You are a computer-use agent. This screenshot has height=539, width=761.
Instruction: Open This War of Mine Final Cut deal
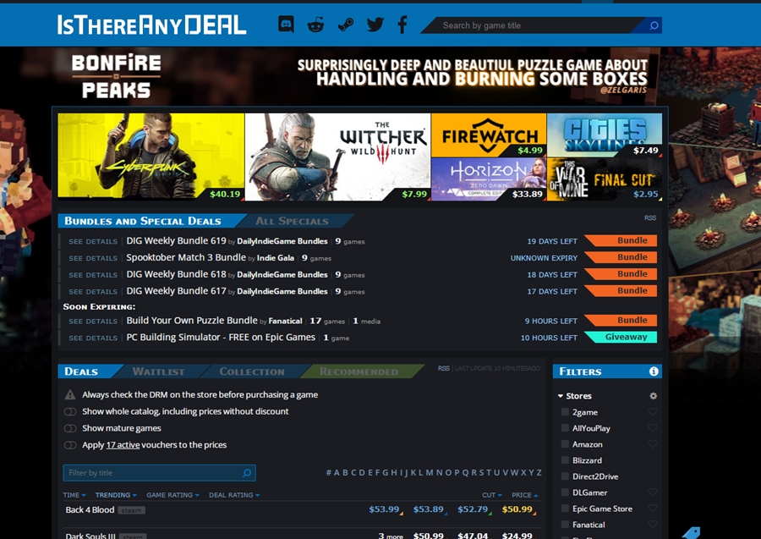tap(605, 179)
